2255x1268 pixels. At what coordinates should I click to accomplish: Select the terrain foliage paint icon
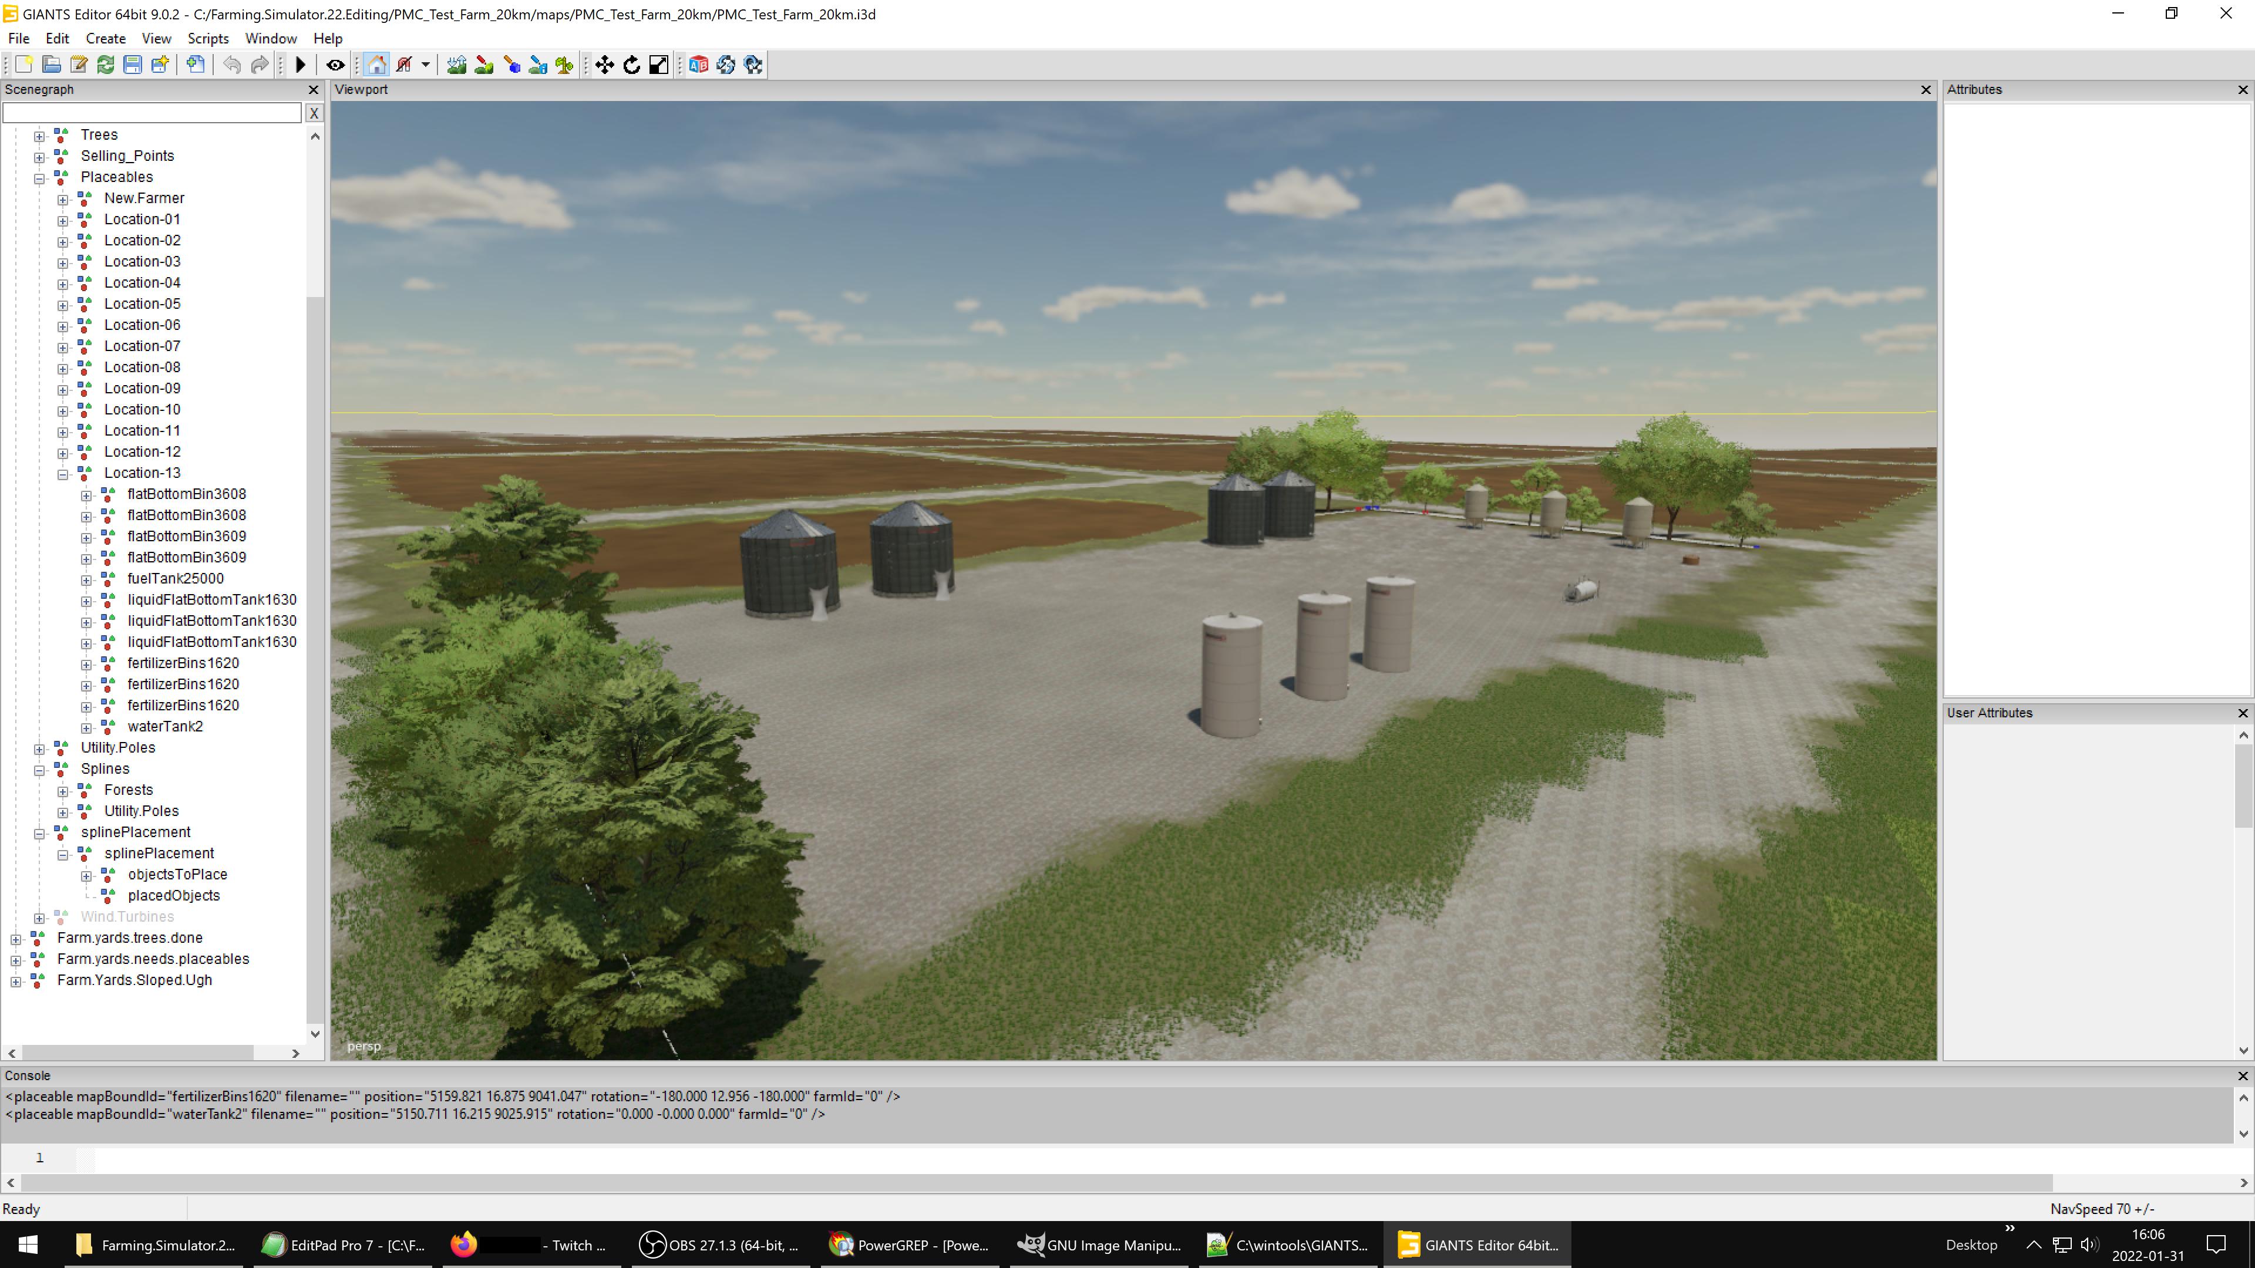[511, 65]
